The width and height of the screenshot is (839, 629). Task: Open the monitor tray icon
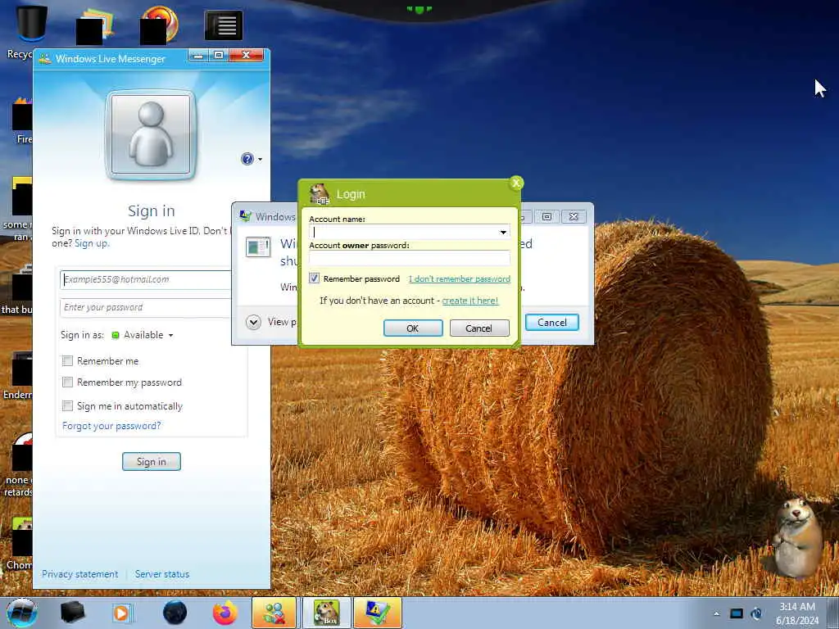tap(737, 613)
